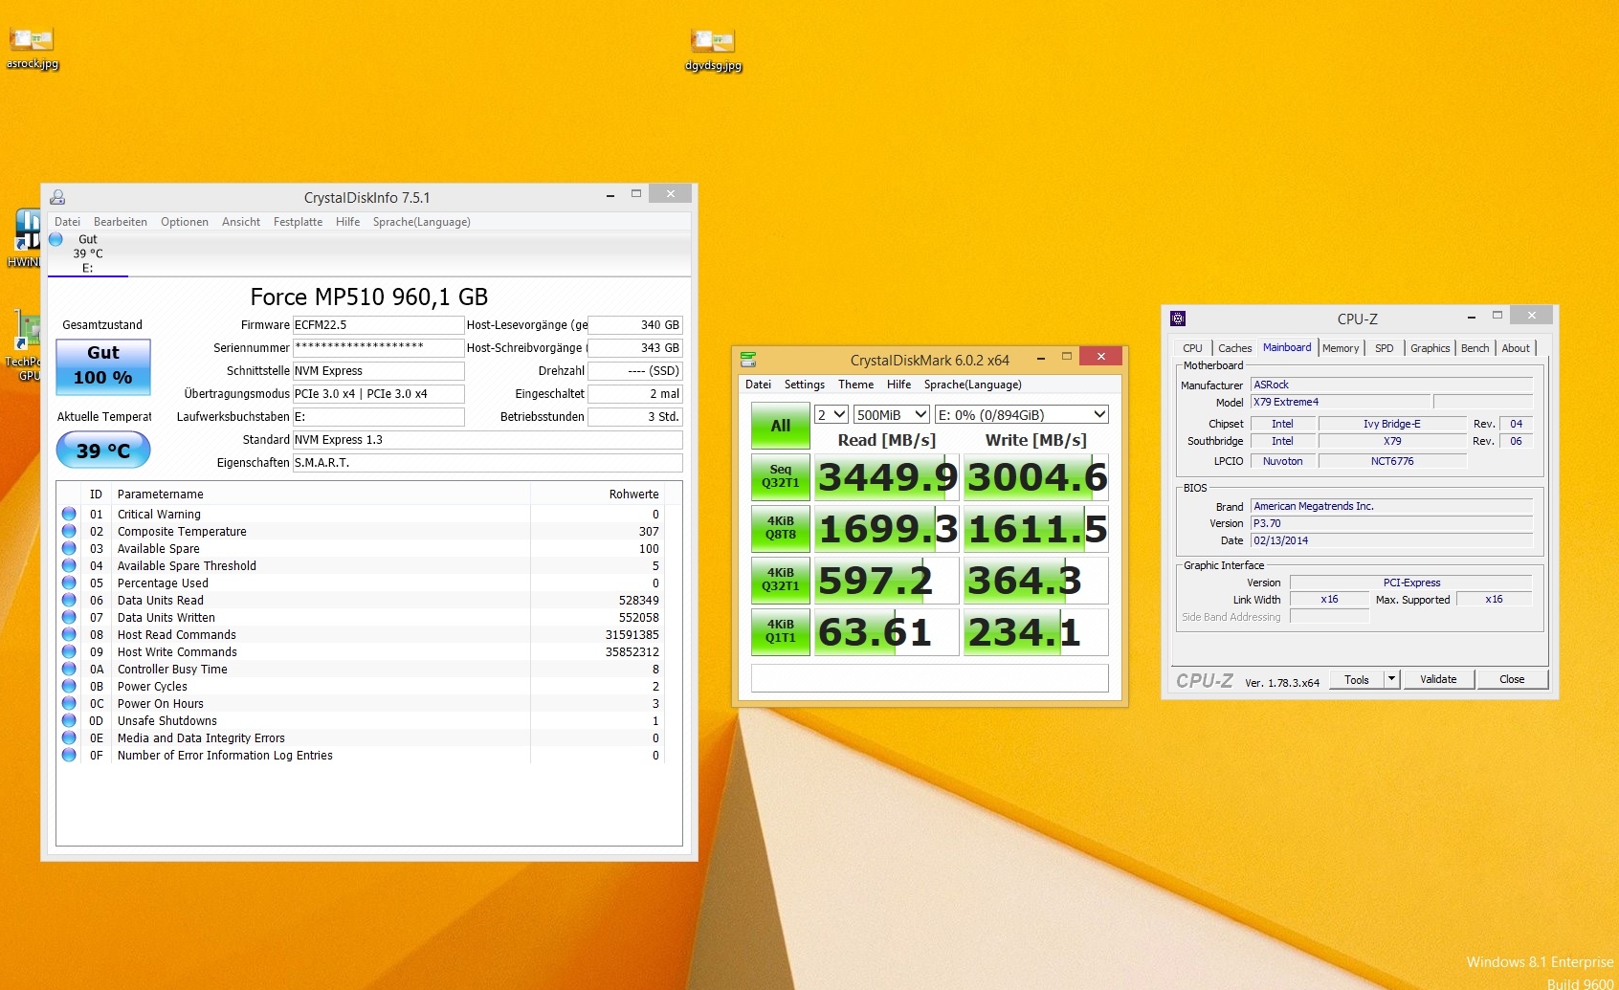Screen dimensions: 1619x990
Task: Start the 4KiB Q1T1 benchmark
Action: [x=781, y=631]
